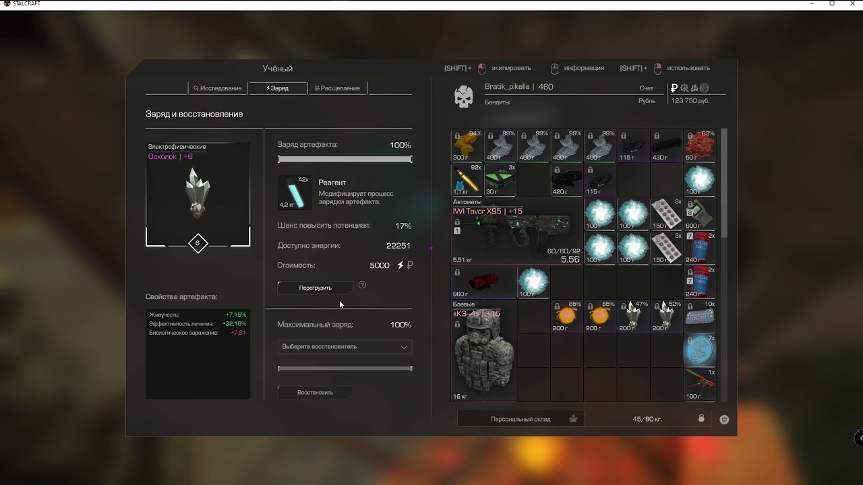
Task: Select the 47% crystal artifact
Action: [633, 317]
